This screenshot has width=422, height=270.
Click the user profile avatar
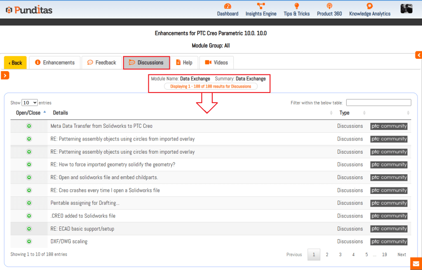[x=406, y=9]
